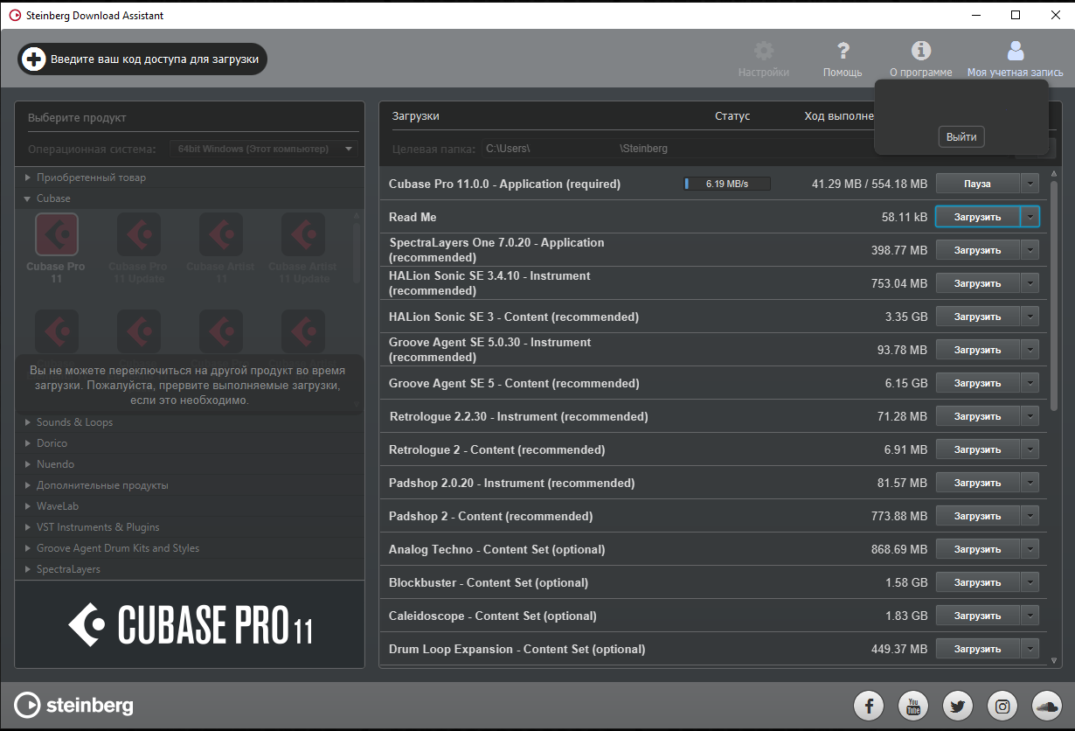Screen dimensions: 1075x731
Task: Click the Cubase Pro 11 banner image
Action: [x=190, y=623]
